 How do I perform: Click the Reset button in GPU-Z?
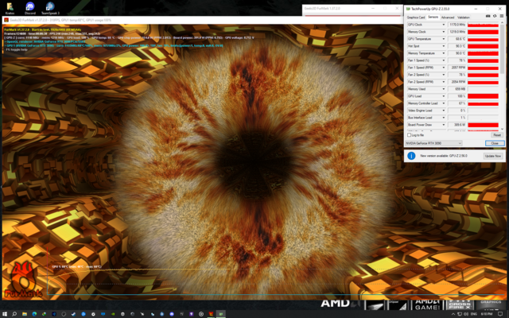pos(497,135)
